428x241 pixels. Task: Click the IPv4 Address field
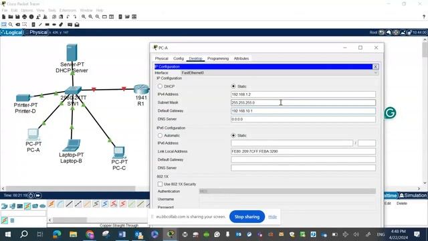303,94
